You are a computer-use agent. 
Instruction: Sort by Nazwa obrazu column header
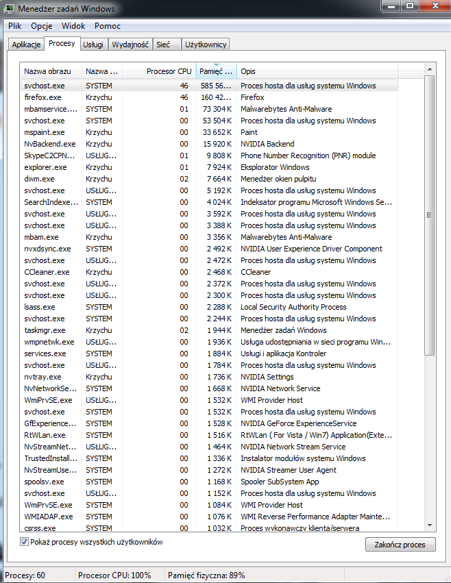(x=51, y=71)
